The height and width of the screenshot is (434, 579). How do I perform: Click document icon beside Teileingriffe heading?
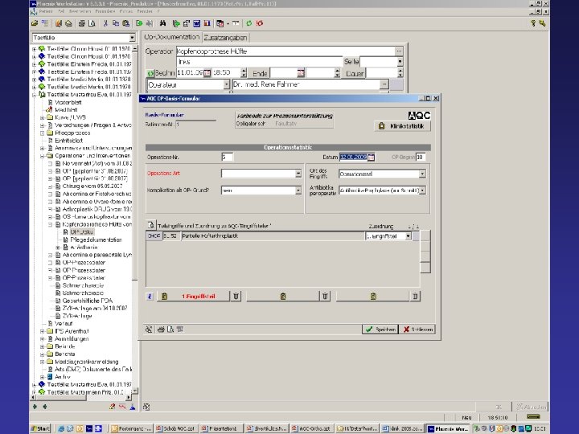coord(151,225)
